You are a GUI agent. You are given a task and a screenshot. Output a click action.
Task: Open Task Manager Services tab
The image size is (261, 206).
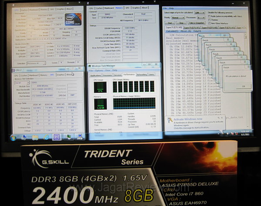point(117,75)
